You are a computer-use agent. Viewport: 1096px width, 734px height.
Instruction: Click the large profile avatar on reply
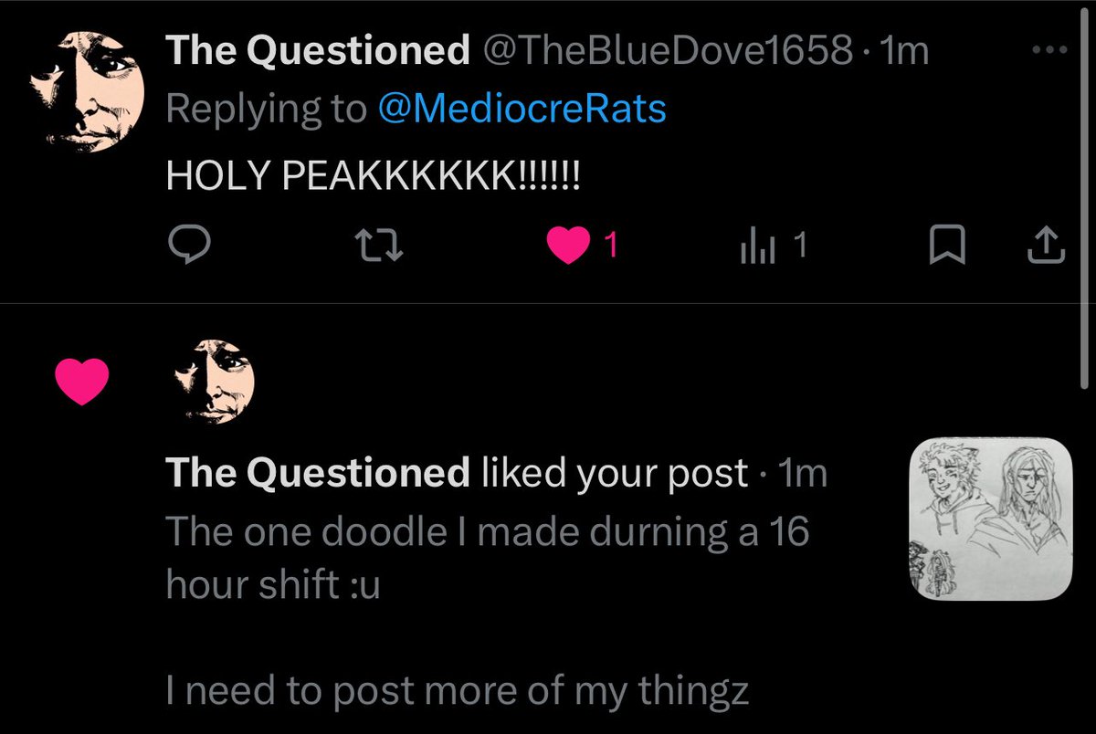(88, 91)
